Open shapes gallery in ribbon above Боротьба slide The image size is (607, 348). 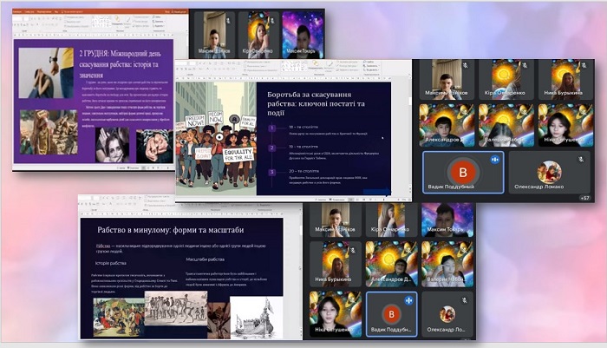[293, 66]
